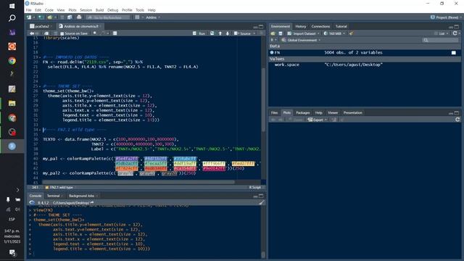464x261 pixels.
Task: Click find/replace magnifier in editor toolbar
Action: coord(95,33)
